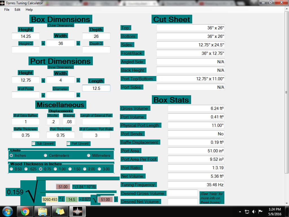Viewport: 289px width, 217px height.
Task: Click the Front/Back cut sheet value
Action: pyautogui.click(x=191, y=53)
